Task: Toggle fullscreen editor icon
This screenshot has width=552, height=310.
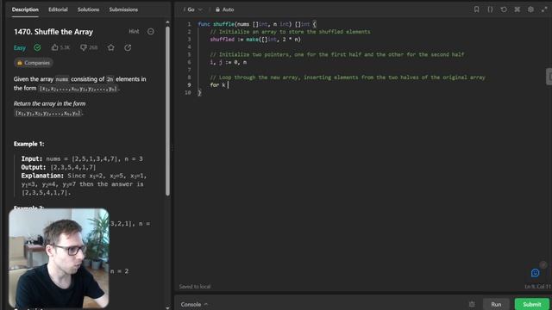Action: [x=544, y=9]
